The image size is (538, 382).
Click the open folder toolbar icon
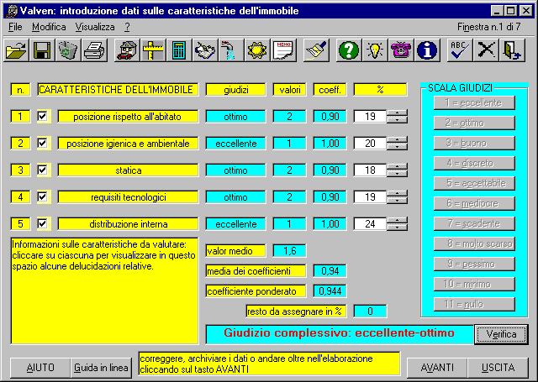click(x=17, y=50)
